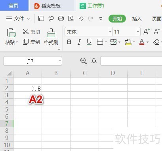Select row 10 header
Viewport: 162px width, 151px height.
pos(7,145)
